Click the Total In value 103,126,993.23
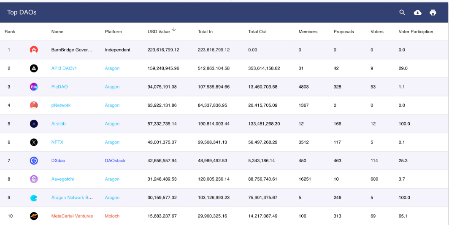The image size is (449, 225). coord(214,198)
